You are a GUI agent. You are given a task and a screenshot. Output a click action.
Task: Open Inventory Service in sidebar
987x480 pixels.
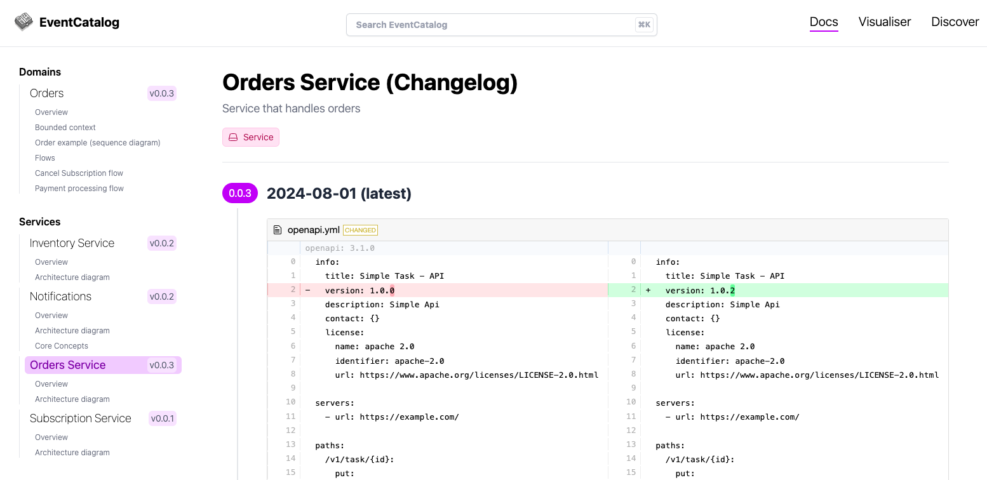coord(72,243)
